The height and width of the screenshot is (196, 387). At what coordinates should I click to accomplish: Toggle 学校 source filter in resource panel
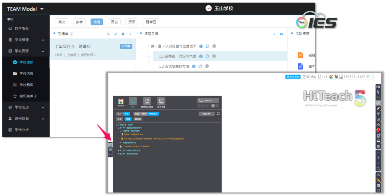click(126, 114)
